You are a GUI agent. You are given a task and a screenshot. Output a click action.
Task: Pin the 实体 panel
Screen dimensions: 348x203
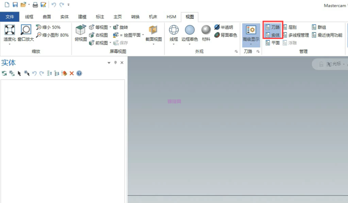tap(116, 62)
